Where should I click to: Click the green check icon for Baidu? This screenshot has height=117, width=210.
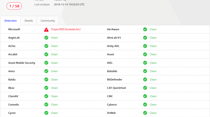click(x=46, y=79)
